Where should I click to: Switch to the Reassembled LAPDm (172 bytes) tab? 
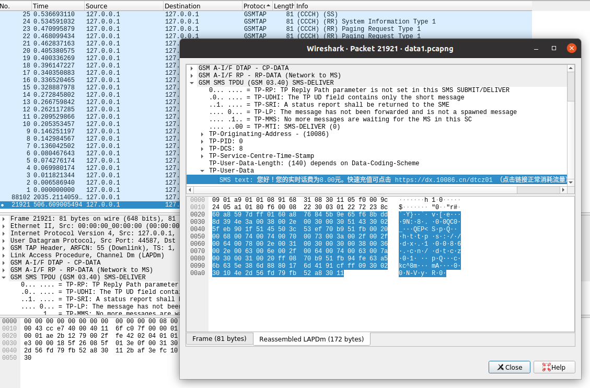pos(312,338)
